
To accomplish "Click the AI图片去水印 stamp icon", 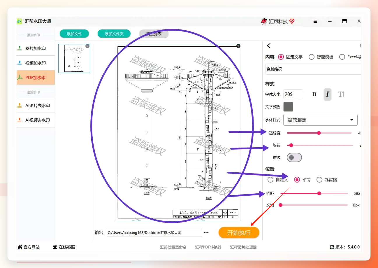I will coord(20,106).
